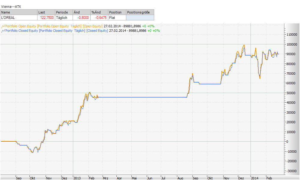Click the Aug label on time axis
Image resolution: width=300 pixels, height=180 pixels.
(180, 178)
